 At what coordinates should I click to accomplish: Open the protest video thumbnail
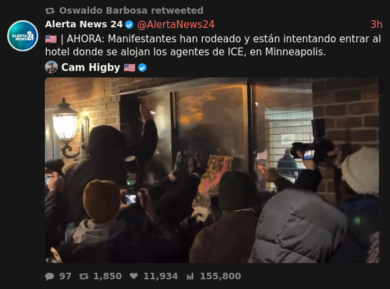click(x=212, y=170)
